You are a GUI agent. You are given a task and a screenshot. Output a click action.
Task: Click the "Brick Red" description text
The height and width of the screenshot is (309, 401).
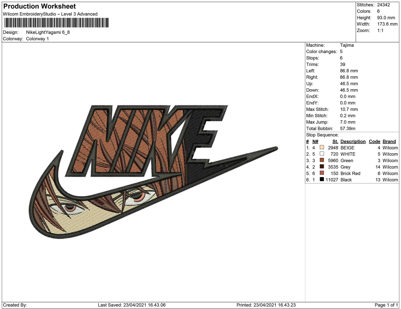350,173
